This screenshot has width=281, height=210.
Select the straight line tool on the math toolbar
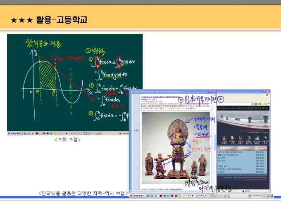[82, 133]
